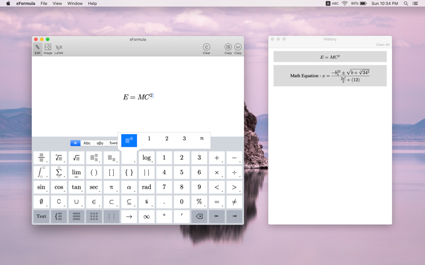Insert a matrix grid template
Screen dimensions: 425x265
pos(94,216)
